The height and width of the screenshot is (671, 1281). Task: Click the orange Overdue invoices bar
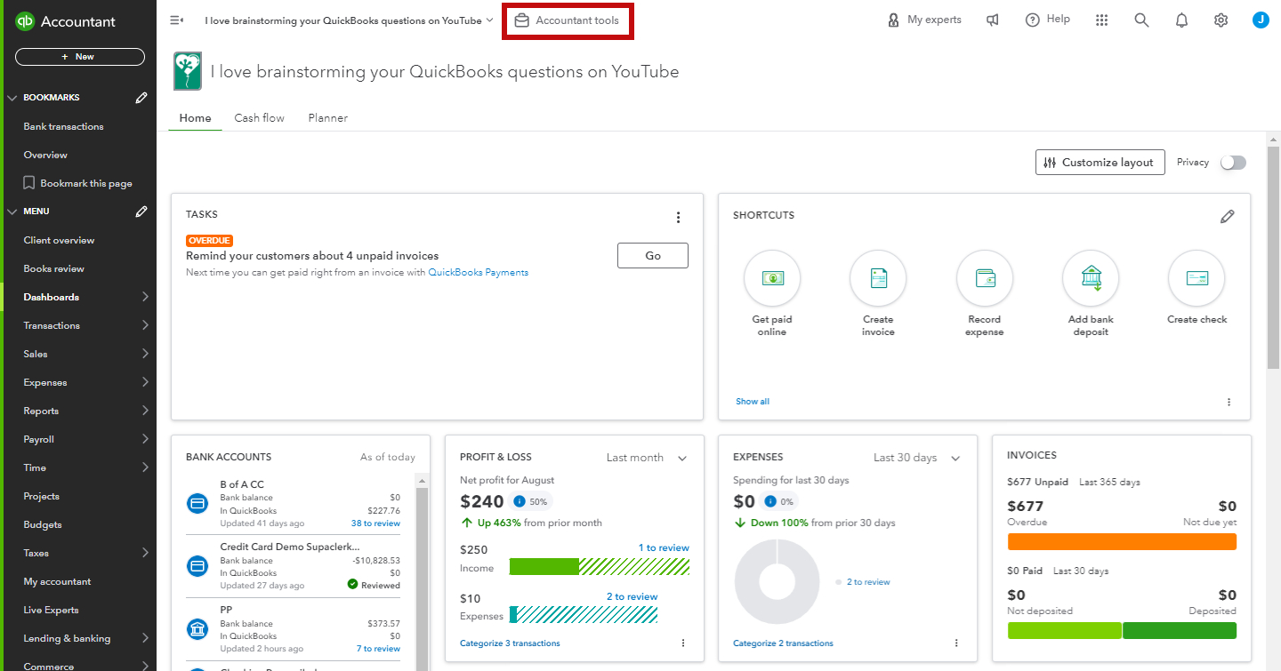click(1122, 541)
